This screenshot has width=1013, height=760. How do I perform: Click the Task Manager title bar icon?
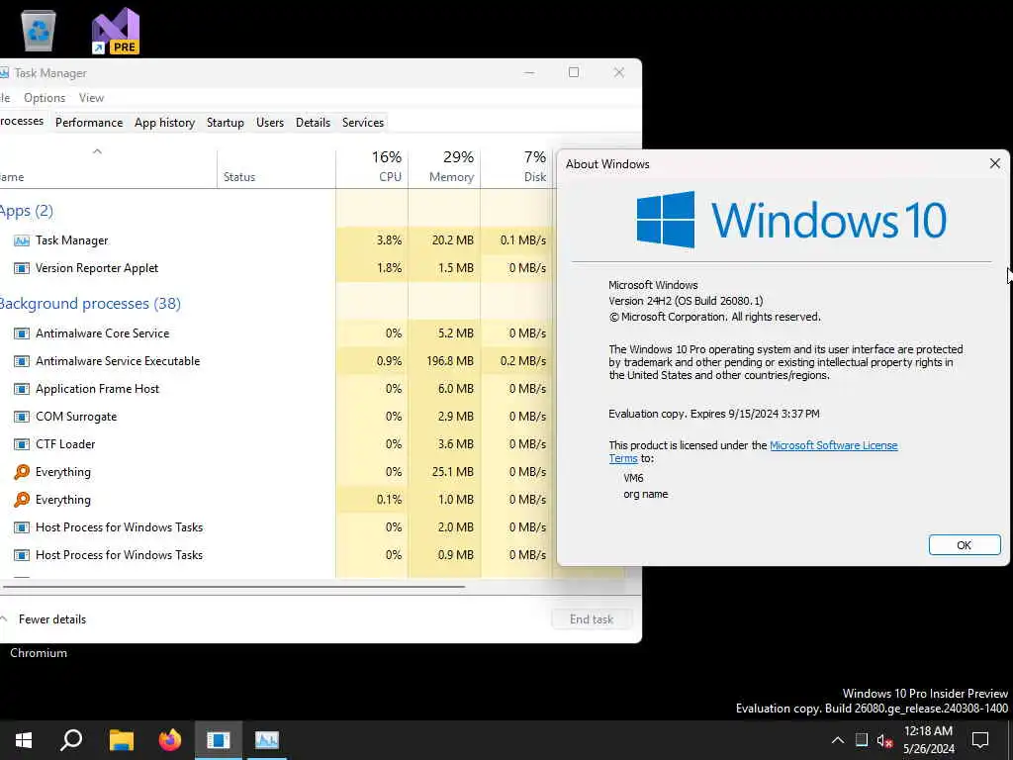pyautogui.click(x=4, y=73)
